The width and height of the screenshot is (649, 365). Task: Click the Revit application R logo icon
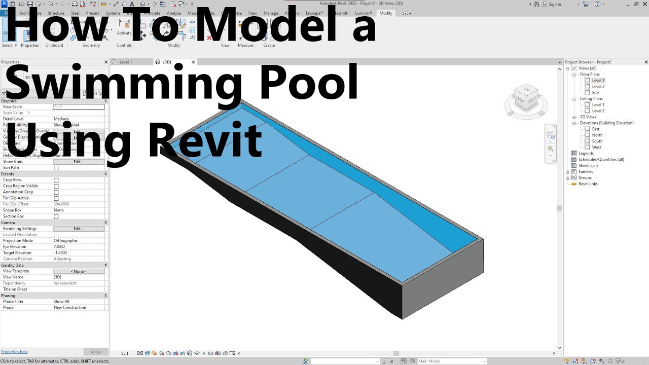coord(5,4)
